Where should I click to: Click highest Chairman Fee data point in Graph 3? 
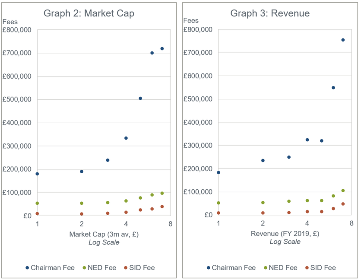(x=343, y=40)
